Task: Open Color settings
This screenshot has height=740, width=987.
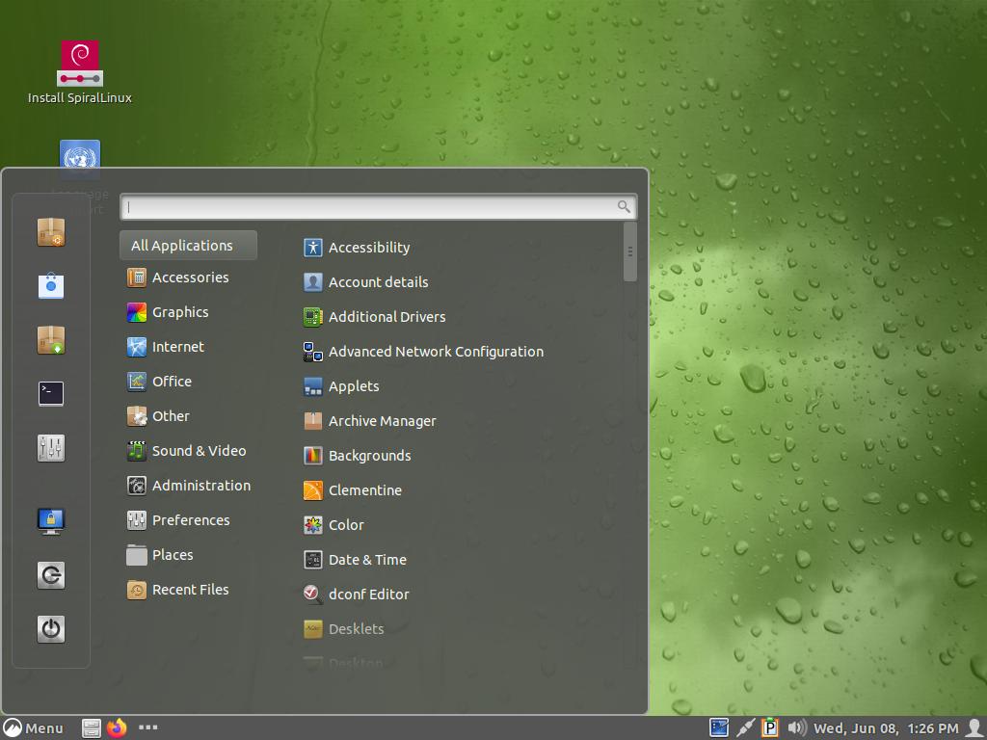Action: tap(333, 525)
